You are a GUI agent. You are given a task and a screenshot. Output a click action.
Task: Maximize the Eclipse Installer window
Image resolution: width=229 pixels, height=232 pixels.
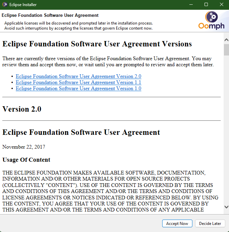(x=206, y=5)
